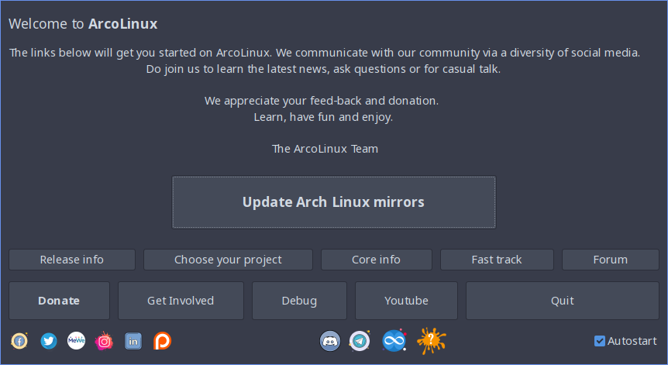
Task: Open Release info
Action: (x=72, y=260)
